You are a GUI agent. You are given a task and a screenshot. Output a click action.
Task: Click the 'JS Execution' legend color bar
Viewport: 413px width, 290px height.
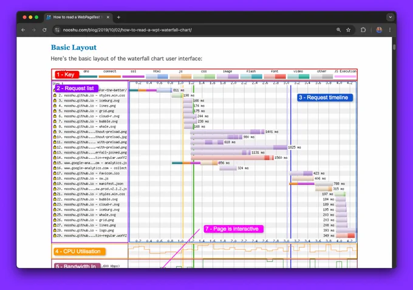tap(346, 76)
